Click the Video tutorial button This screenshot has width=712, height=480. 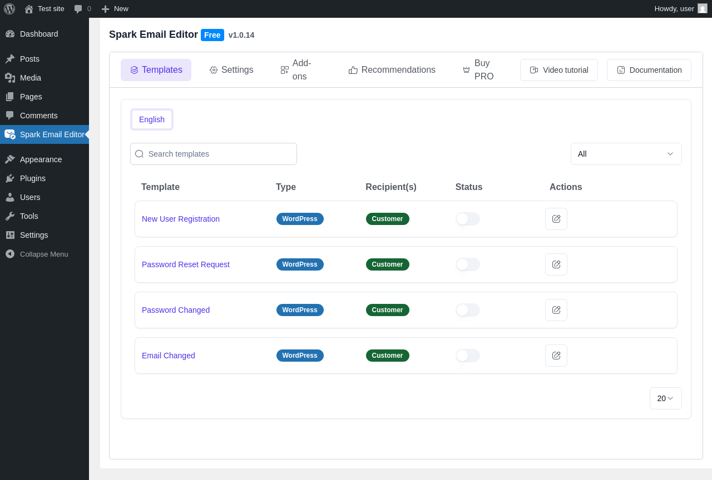point(558,70)
